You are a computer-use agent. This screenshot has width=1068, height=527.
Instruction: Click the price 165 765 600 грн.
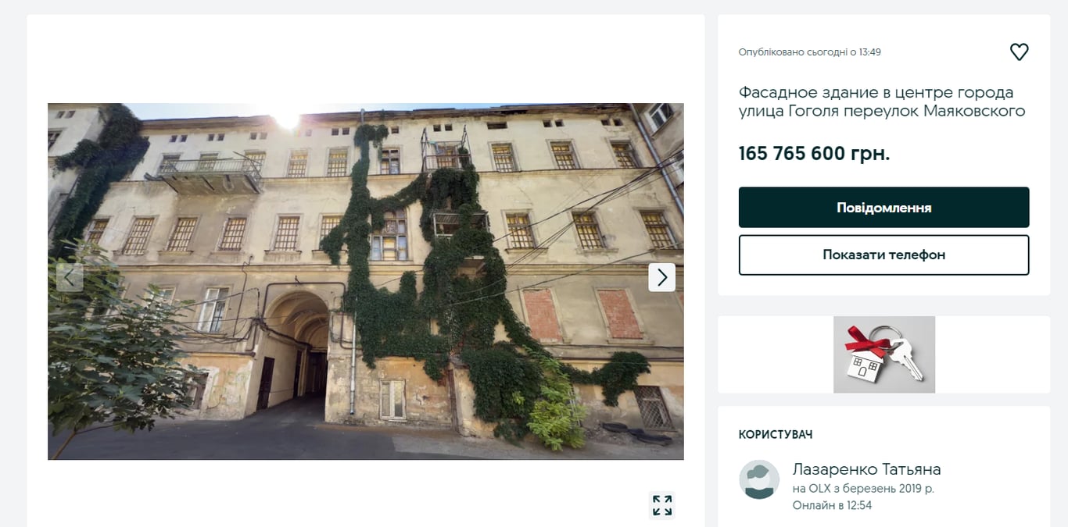(x=814, y=153)
